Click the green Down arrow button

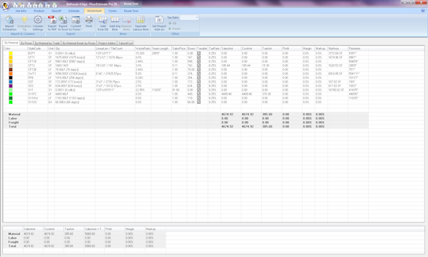170,28
